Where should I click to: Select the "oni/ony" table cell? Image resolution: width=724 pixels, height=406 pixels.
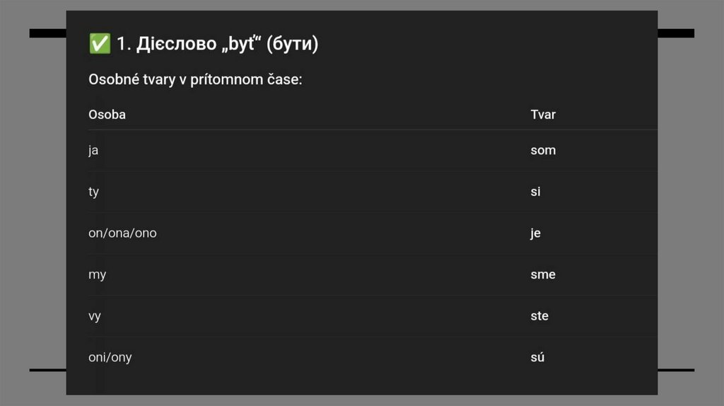pyautogui.click(x=110, y=357)
